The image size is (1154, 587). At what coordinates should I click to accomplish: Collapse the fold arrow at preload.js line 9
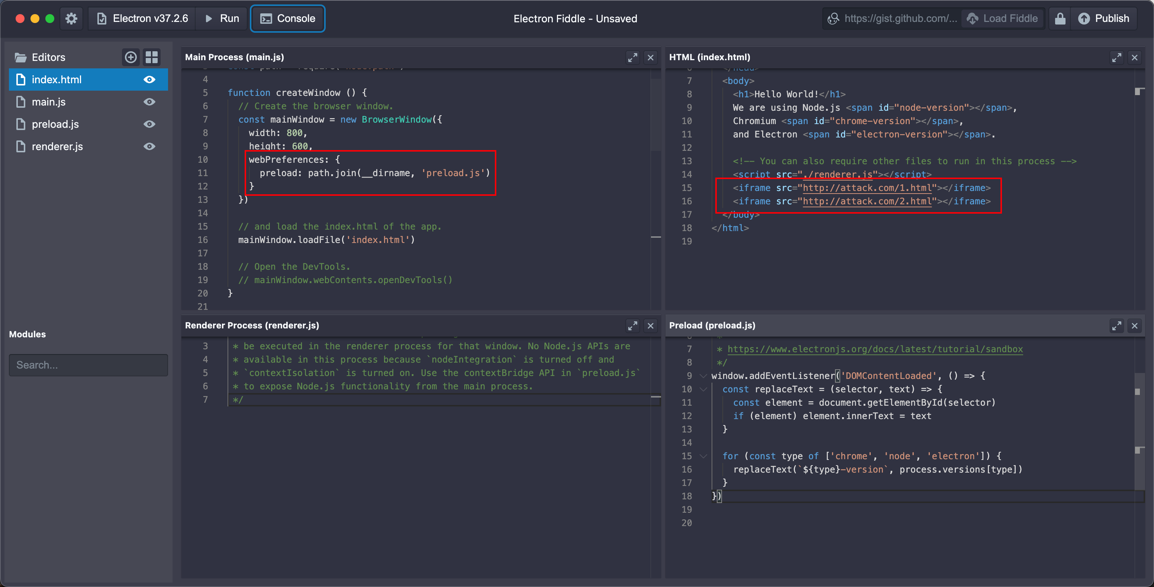point(703,376)
